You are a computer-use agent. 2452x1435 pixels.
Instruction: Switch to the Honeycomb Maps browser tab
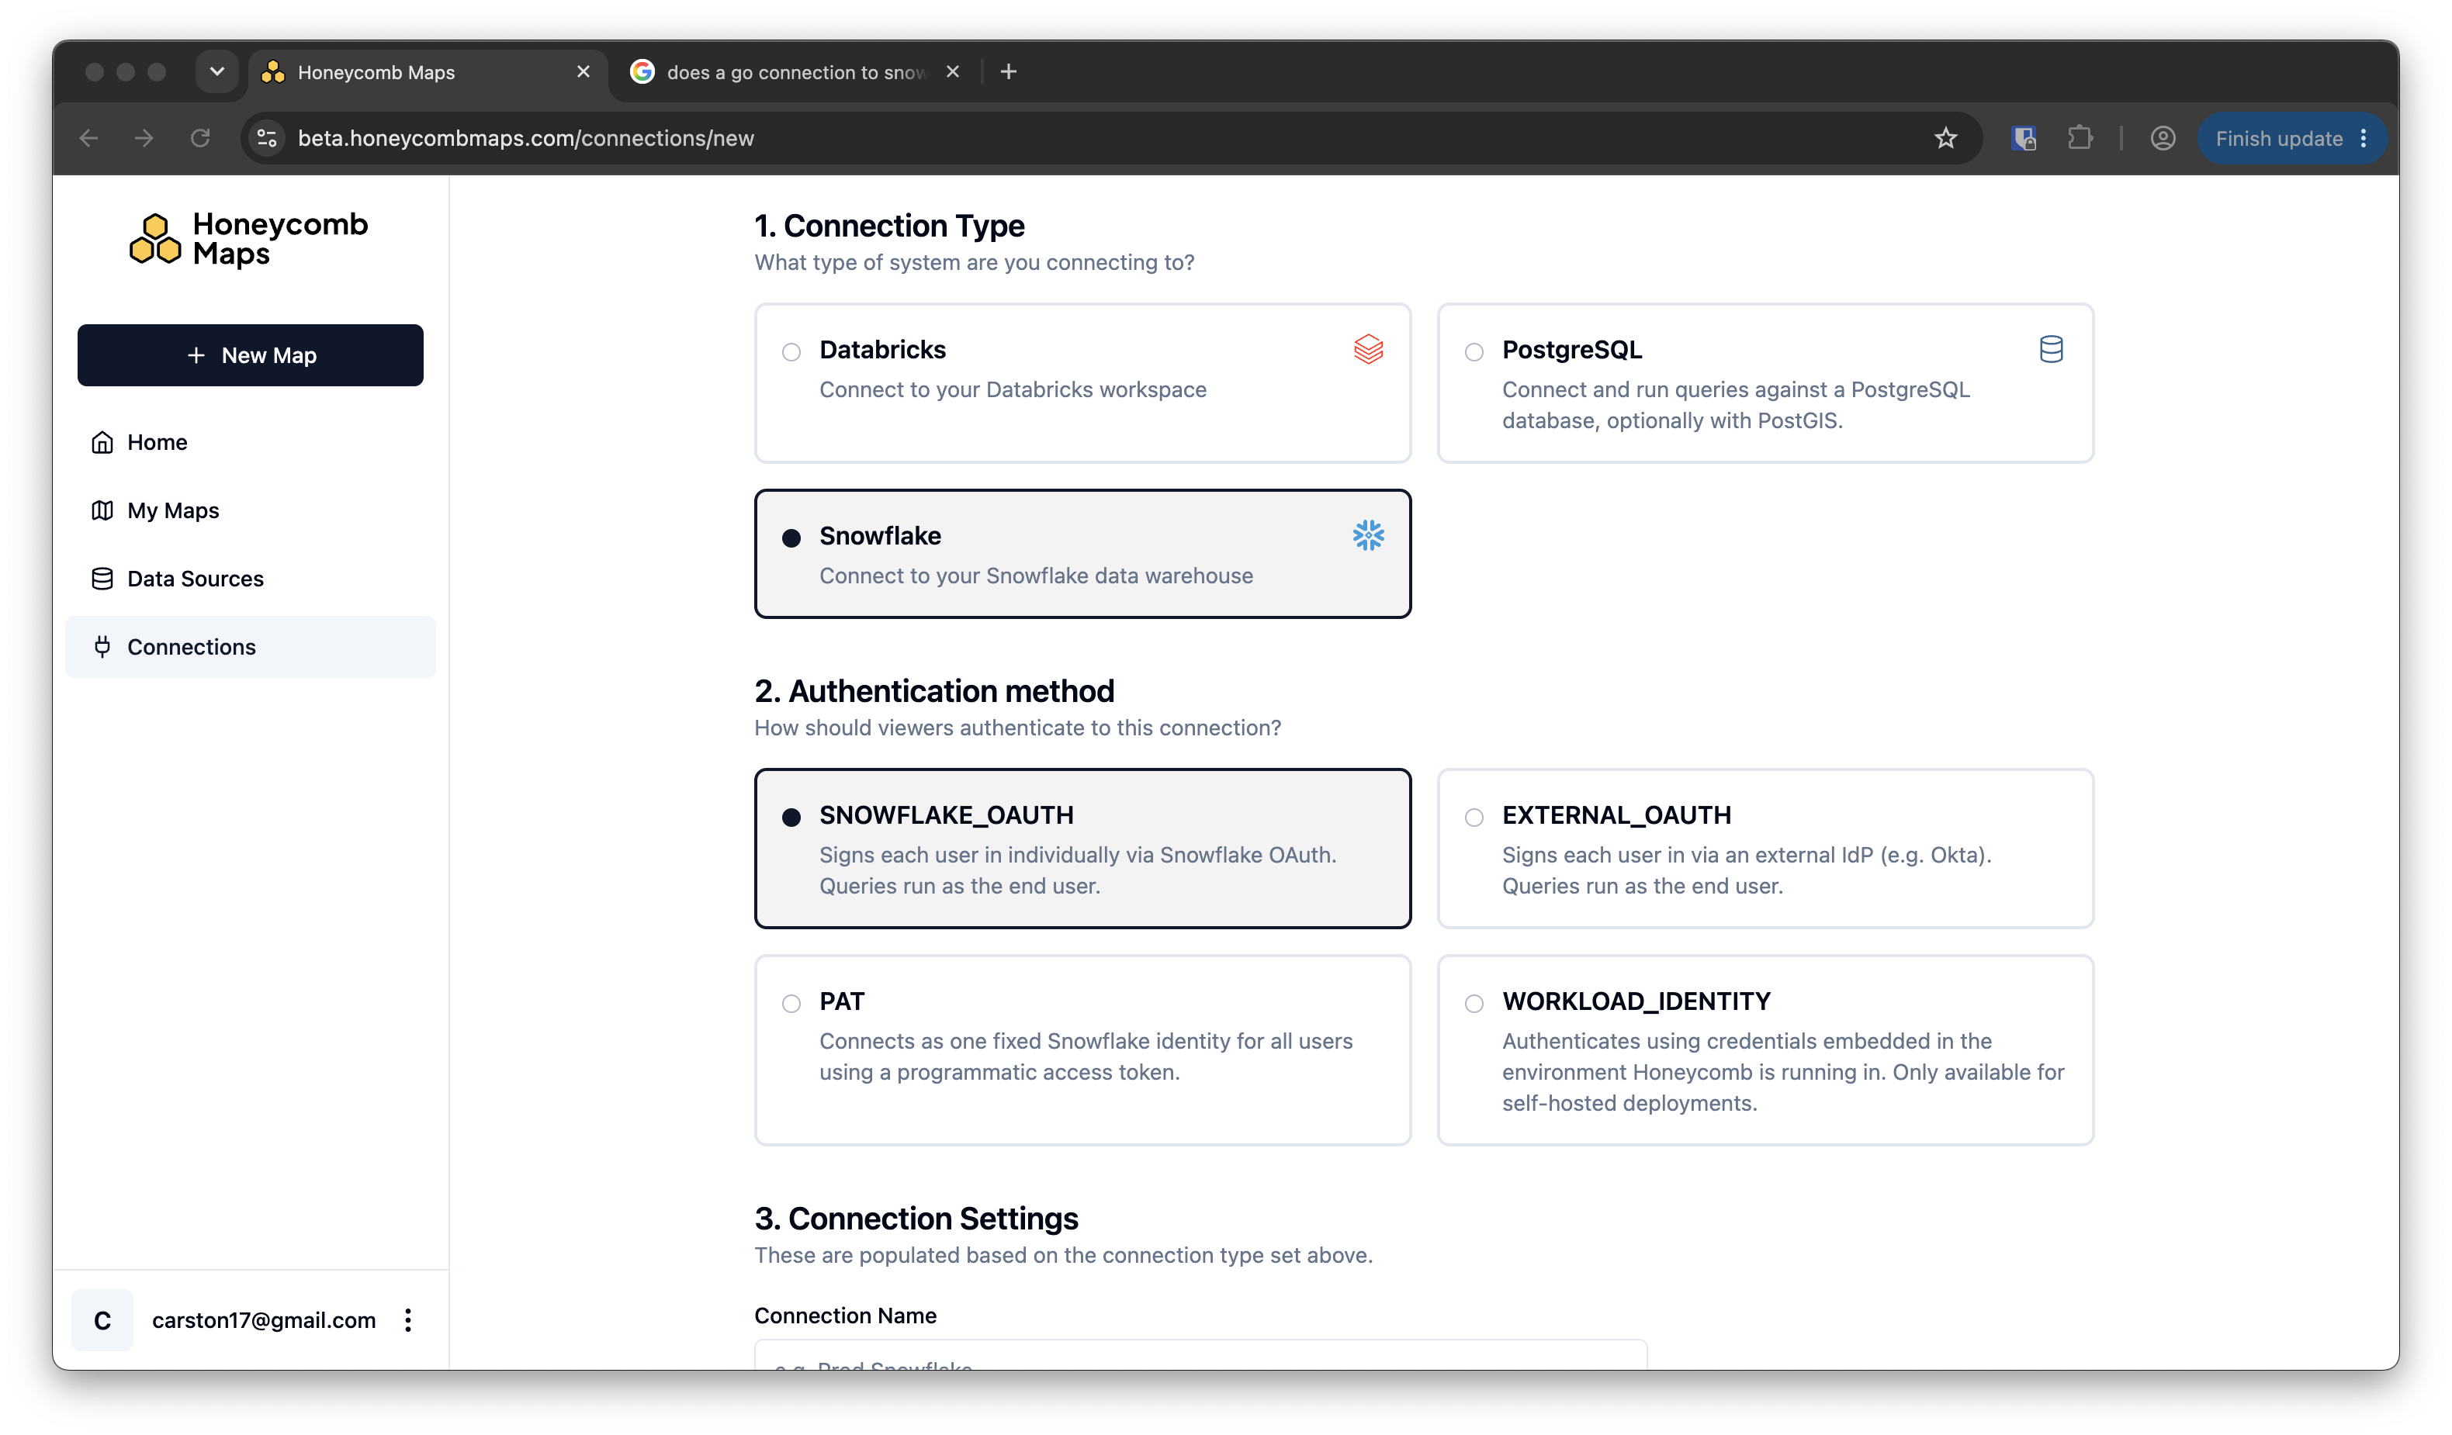[x=428, y=72]
